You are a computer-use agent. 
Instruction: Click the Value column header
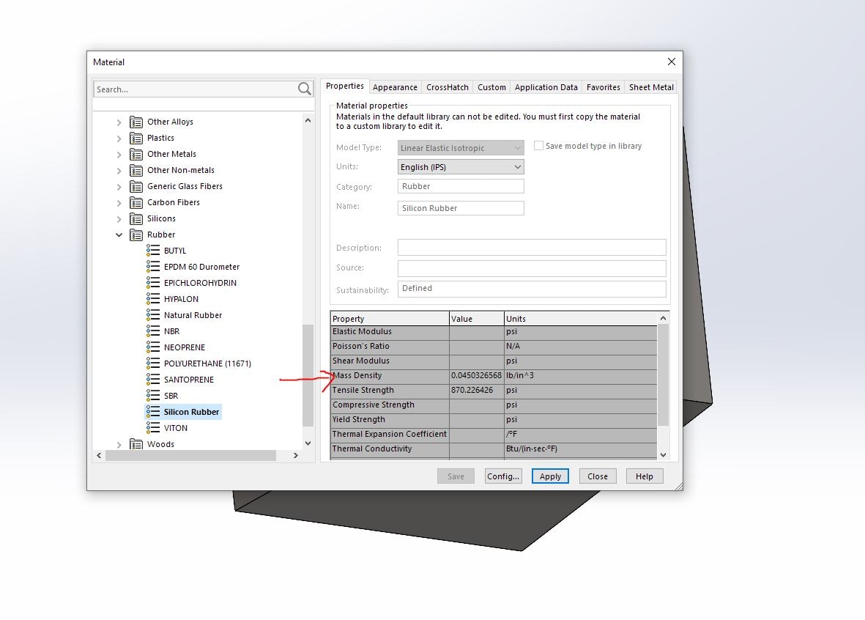point(477,319)
